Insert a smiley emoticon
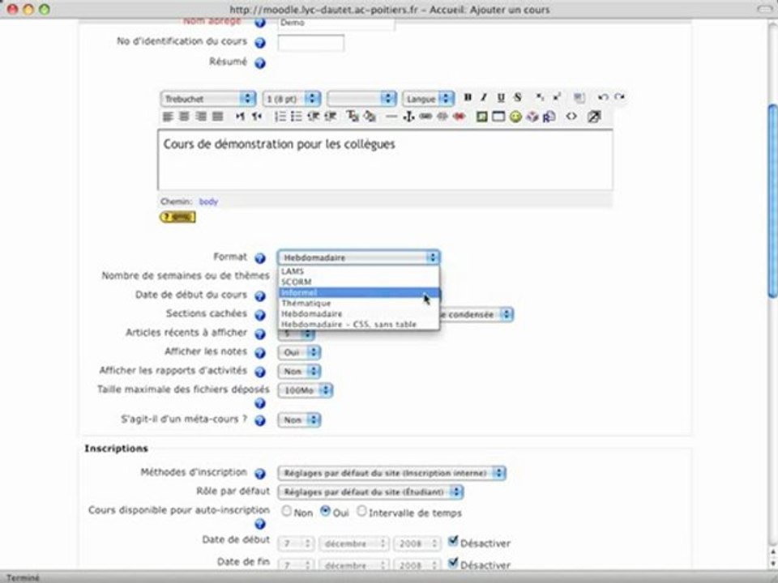Viewport: 778px width, 583px height. click(515, 117)
